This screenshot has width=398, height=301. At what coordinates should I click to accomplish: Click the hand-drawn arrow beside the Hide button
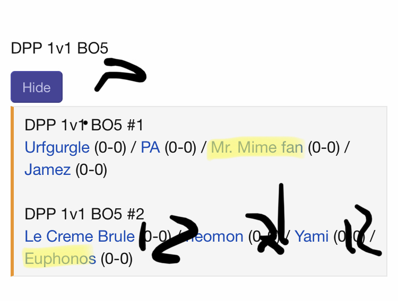[120, 75]
